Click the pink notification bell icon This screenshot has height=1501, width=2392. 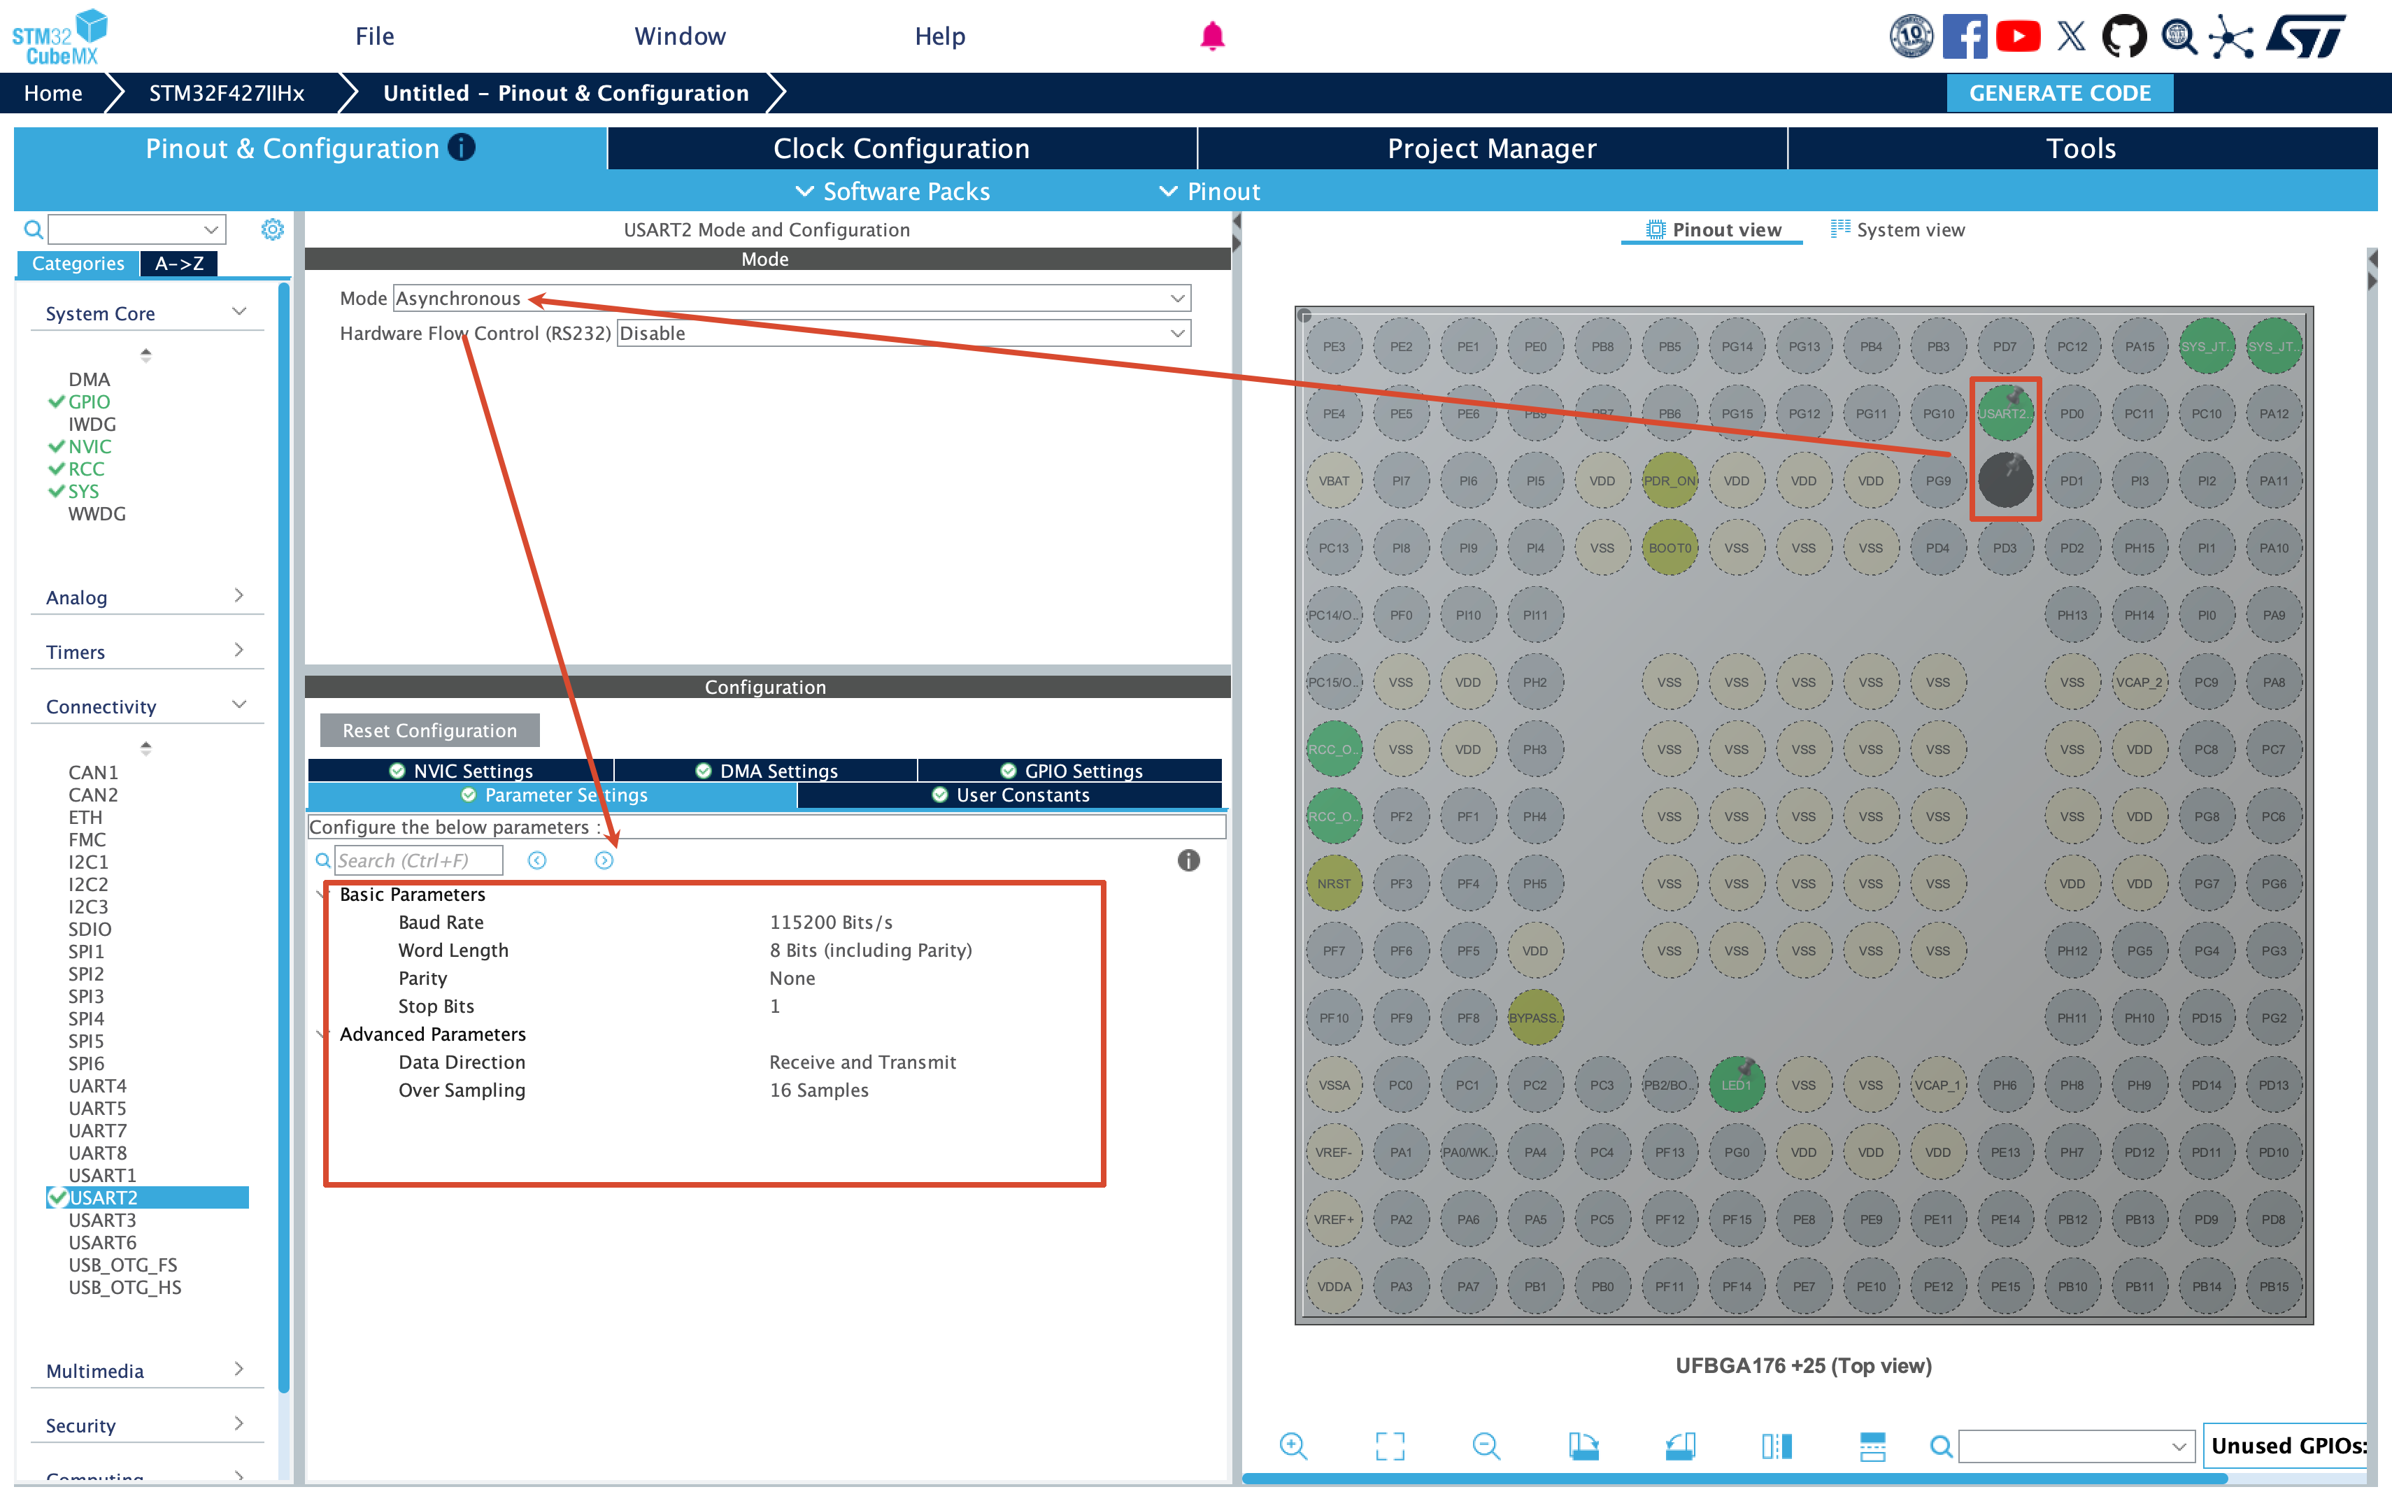coord(1212,37)
